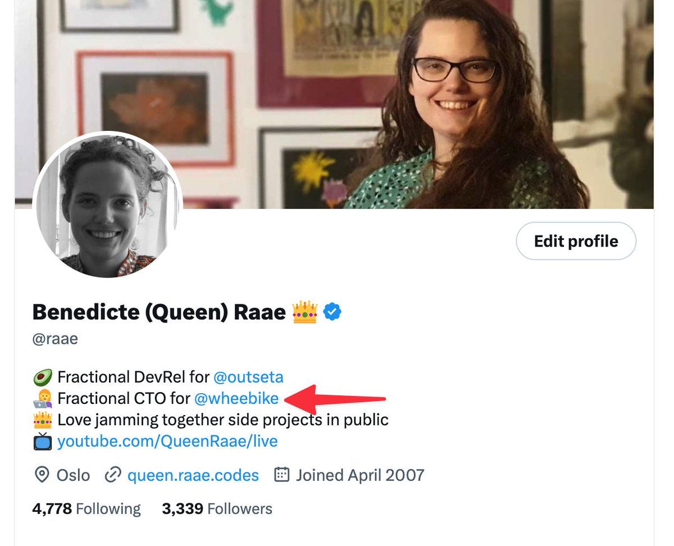Screen dimensions: 674x546
Task: Click the calendar icon by Joined date
Action: pos(281,475)
